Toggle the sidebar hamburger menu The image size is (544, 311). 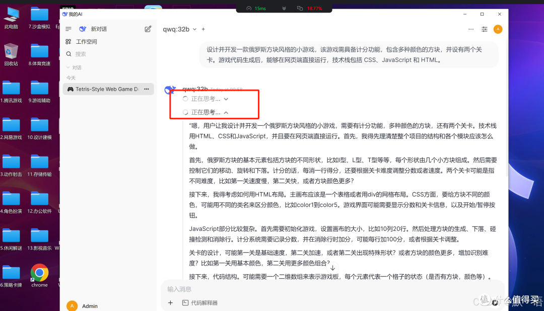[x=69, y=29]
